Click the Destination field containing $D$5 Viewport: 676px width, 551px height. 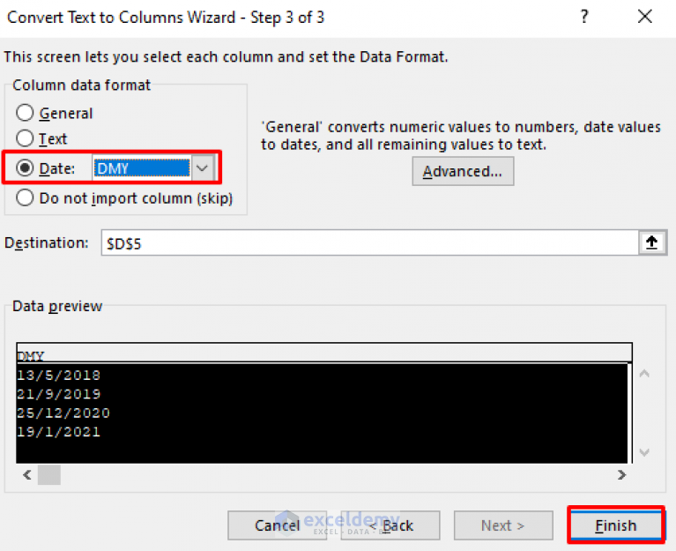(x=369, y=243)
